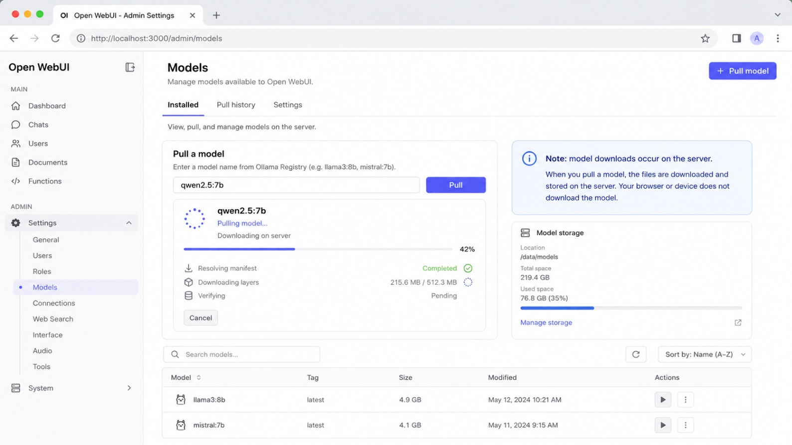Select Web Search under Settings

(53, 319)
